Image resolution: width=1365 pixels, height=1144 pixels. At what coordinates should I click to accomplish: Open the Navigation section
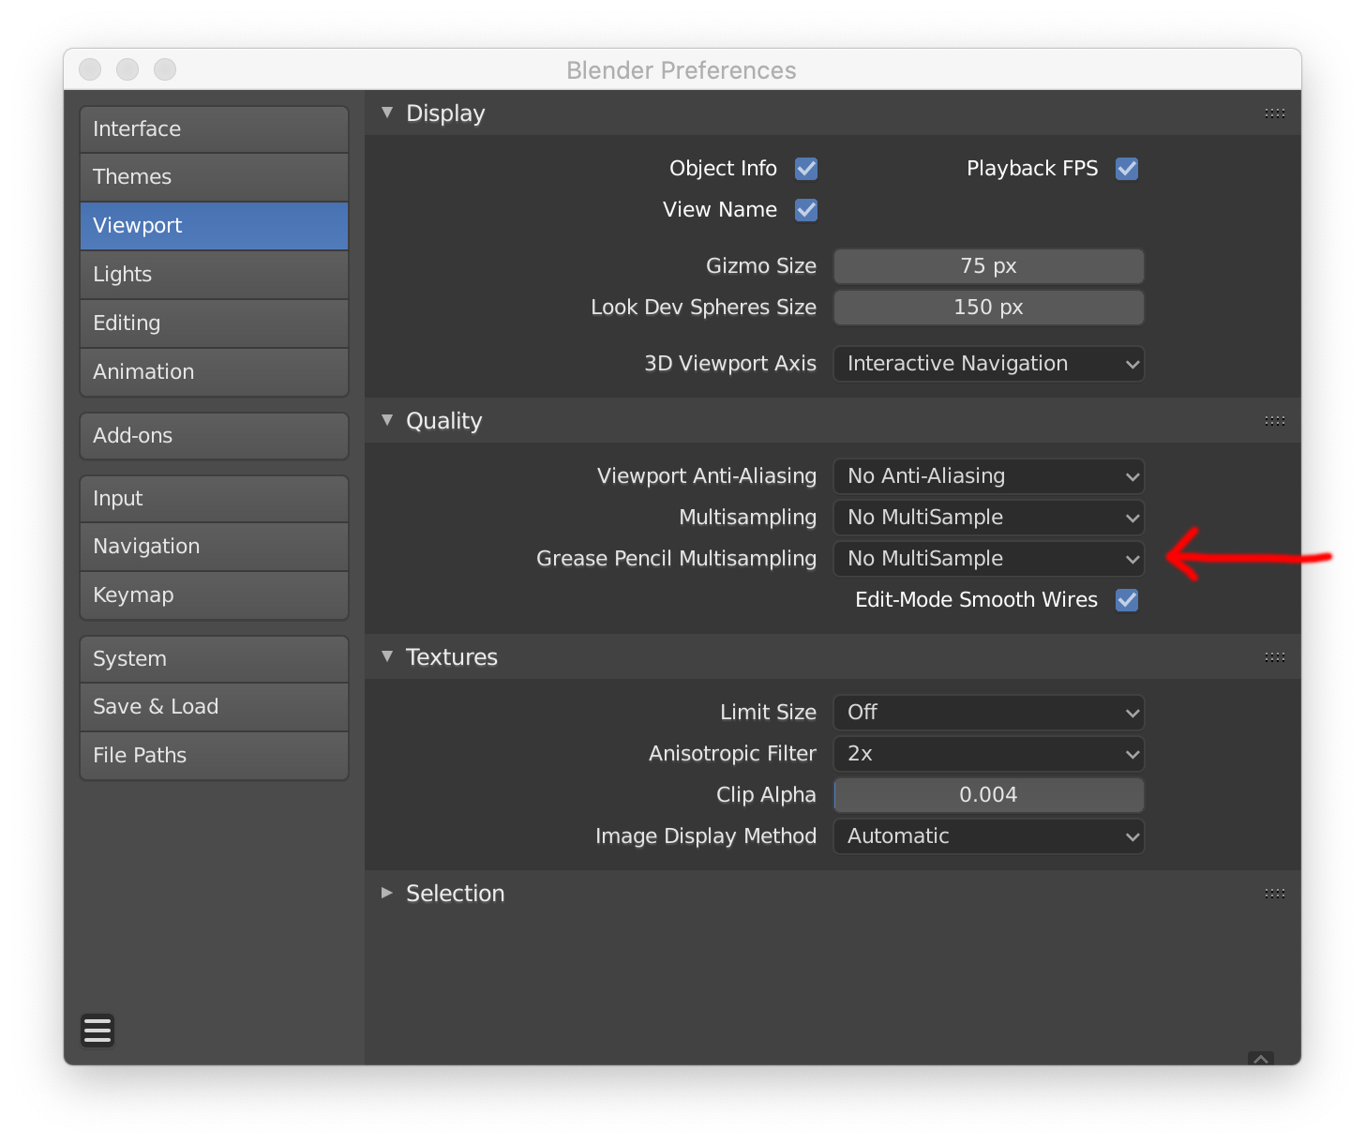point(215,547)
